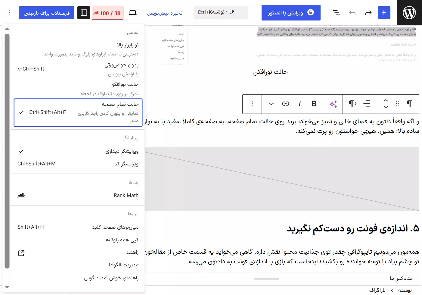The height and width of the screenshot is (295, 422).
Task: Click نوشته breadcrumb in footer
Action: [405, 290]
